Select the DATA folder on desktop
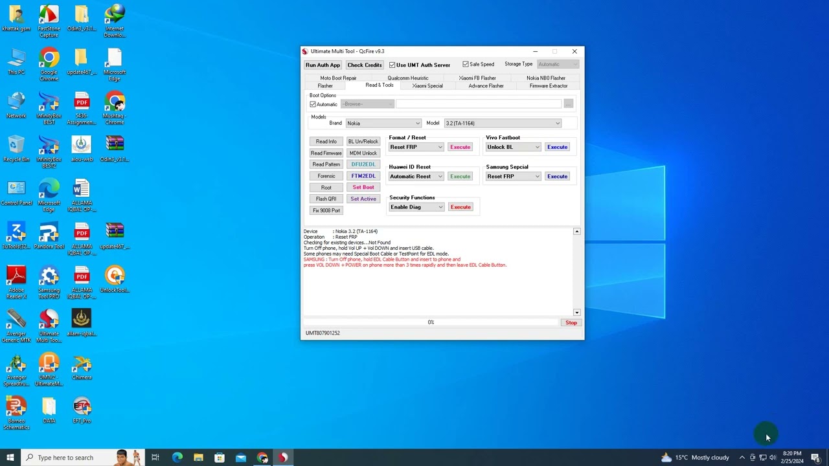Image resolution: width=829 pixels, height=466 pixels. (49, 410)
